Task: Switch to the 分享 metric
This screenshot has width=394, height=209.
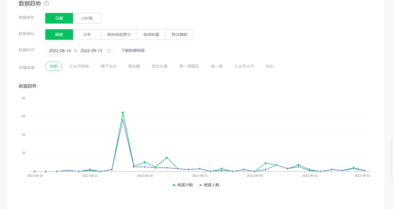Action: (87, 35)
